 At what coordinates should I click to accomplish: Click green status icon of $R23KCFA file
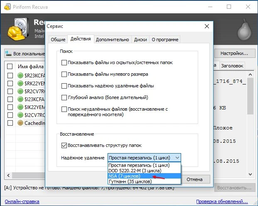[x=21, y=76]
